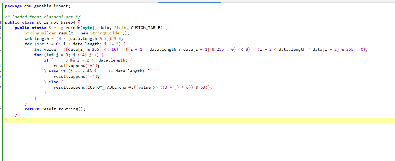395x161 pixels.
Task: Click result.append('=') under the j == 2 check
Action: [x=76, y=76]
